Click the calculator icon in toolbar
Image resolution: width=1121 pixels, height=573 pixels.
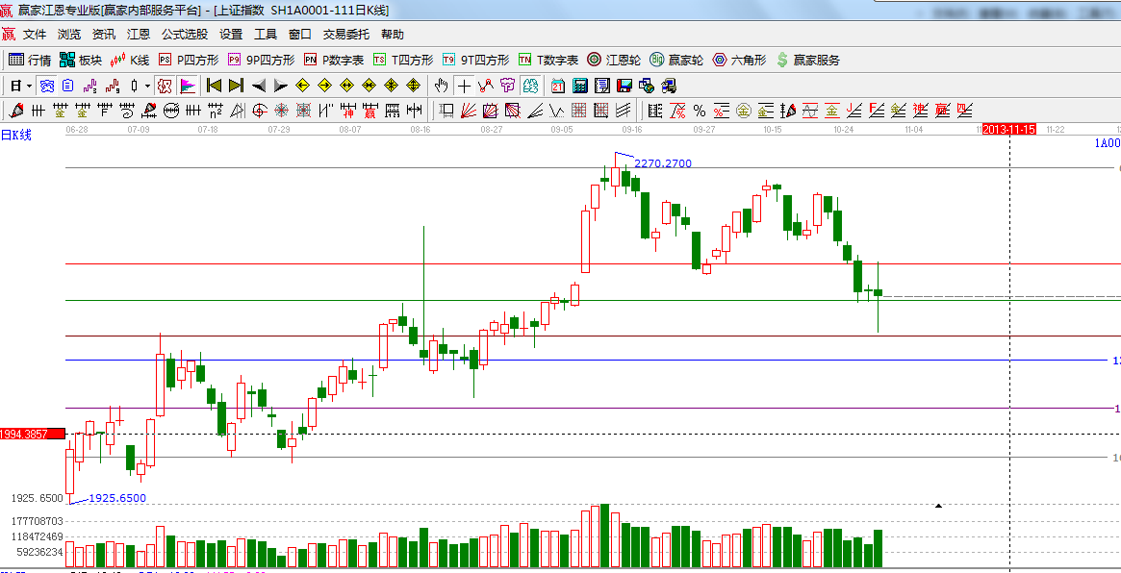pos(580,86)
